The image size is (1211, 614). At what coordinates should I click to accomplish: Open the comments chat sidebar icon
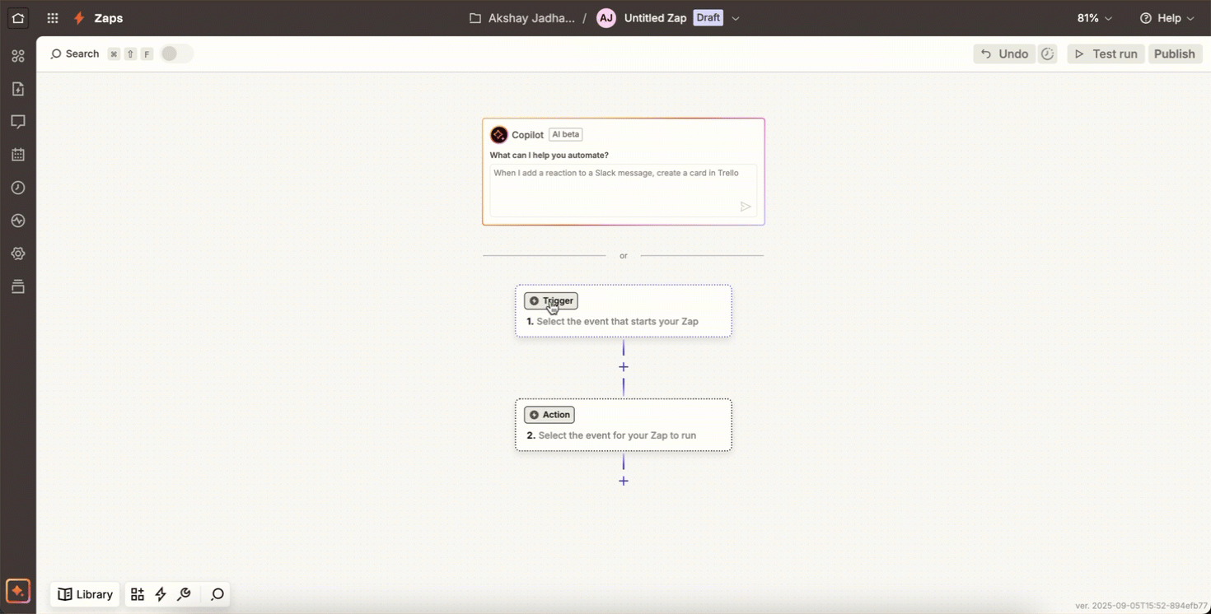tap(18, 122)
